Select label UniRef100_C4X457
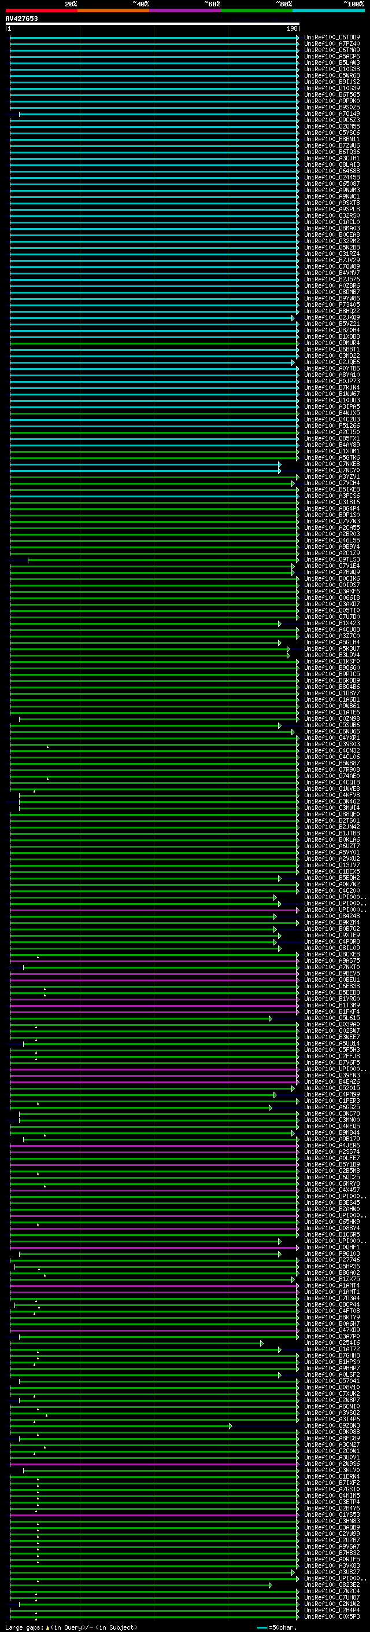This screenshot has width=370, height=1632. pos(332,1190)
